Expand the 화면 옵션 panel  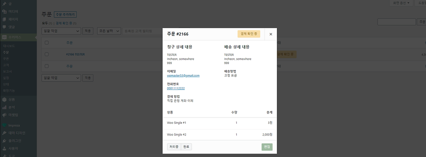point(401,3)
